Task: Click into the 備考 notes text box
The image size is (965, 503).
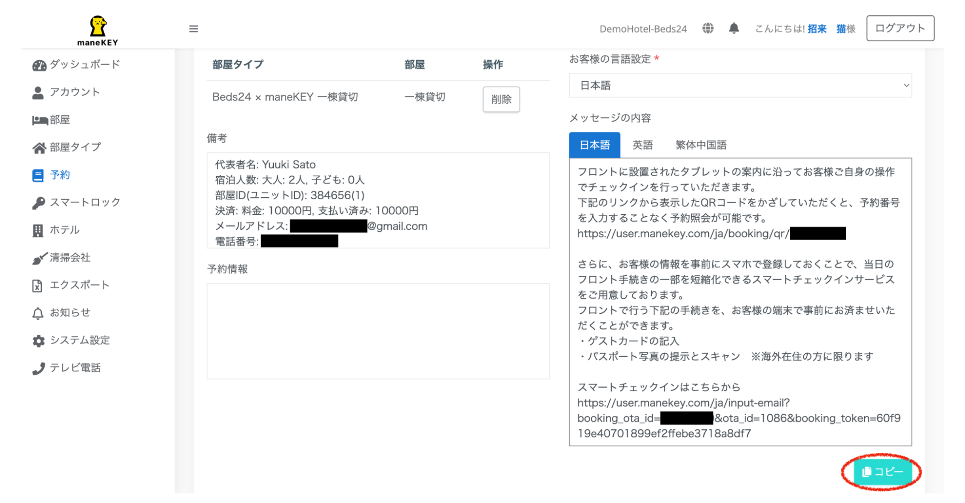Action: tap(378, 200)
